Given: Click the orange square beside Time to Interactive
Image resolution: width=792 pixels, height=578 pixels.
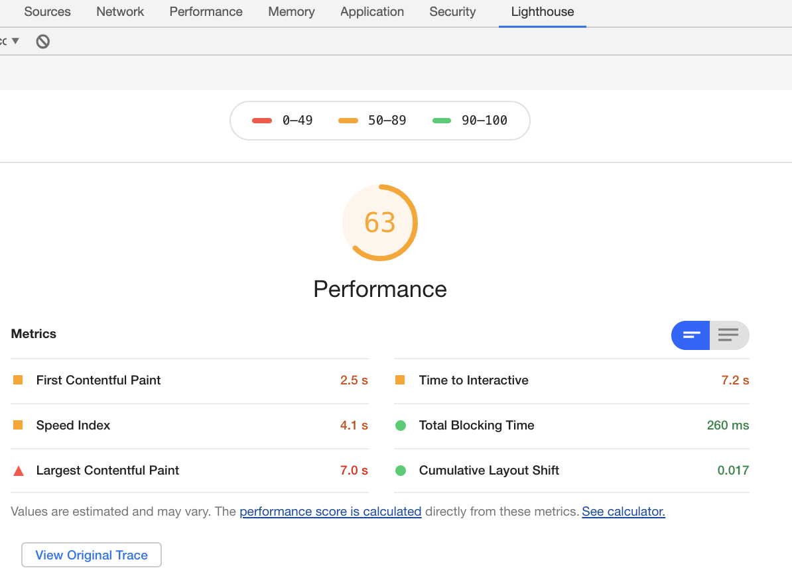Looking at the screenshot, I should tap(400, 380).
